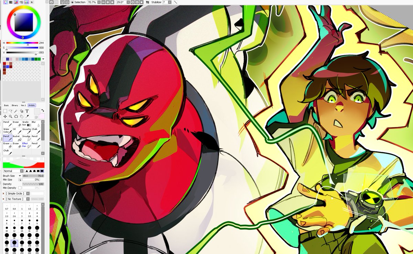
Task: Open the Normal blend mode dropdown
Action: coord(22,171)
